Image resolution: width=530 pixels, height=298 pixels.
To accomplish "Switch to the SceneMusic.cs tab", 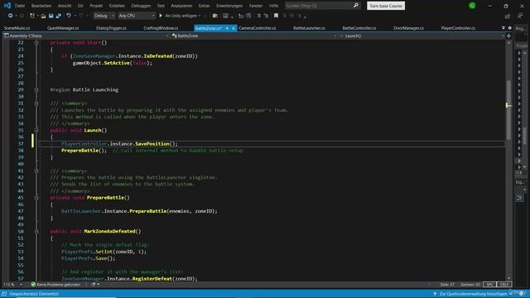I will 17,28.
